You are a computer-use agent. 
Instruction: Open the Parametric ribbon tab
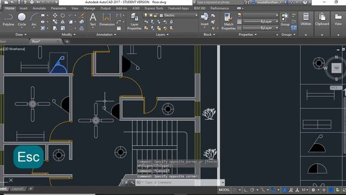click(58, 8)
